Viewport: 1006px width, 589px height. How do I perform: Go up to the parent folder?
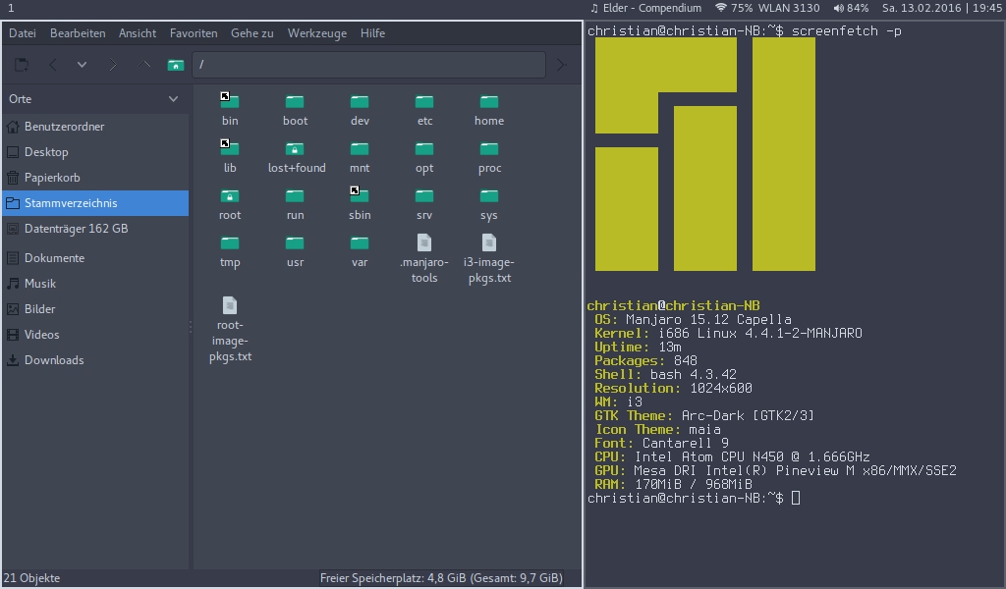click(x=144, y=65)
